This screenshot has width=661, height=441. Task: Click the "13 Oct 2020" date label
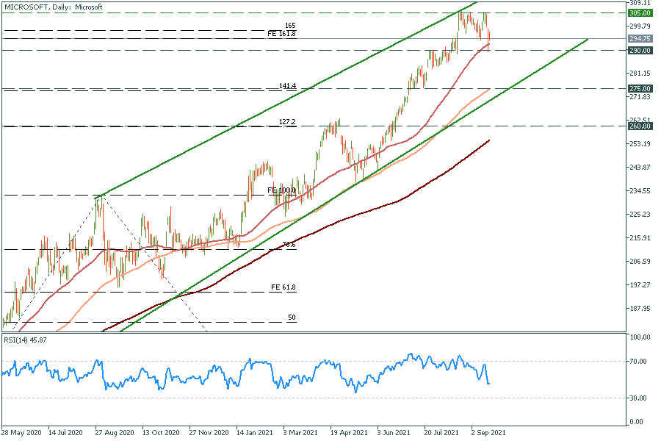(161, 433)
